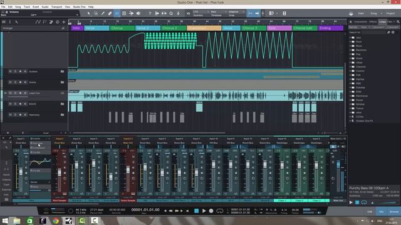Image resolution: width=401 pixels, height=225 pixels.
Task: Start playback with transport Play button
Action: tap(204, 211)
